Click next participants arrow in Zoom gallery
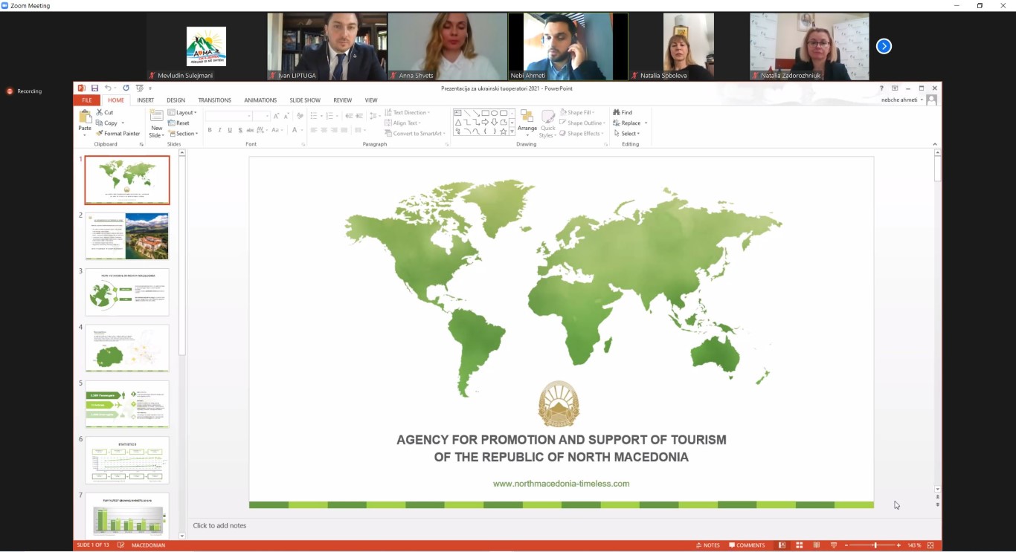The width and height of the screenshot is (1016, 552). click(884, 46)
